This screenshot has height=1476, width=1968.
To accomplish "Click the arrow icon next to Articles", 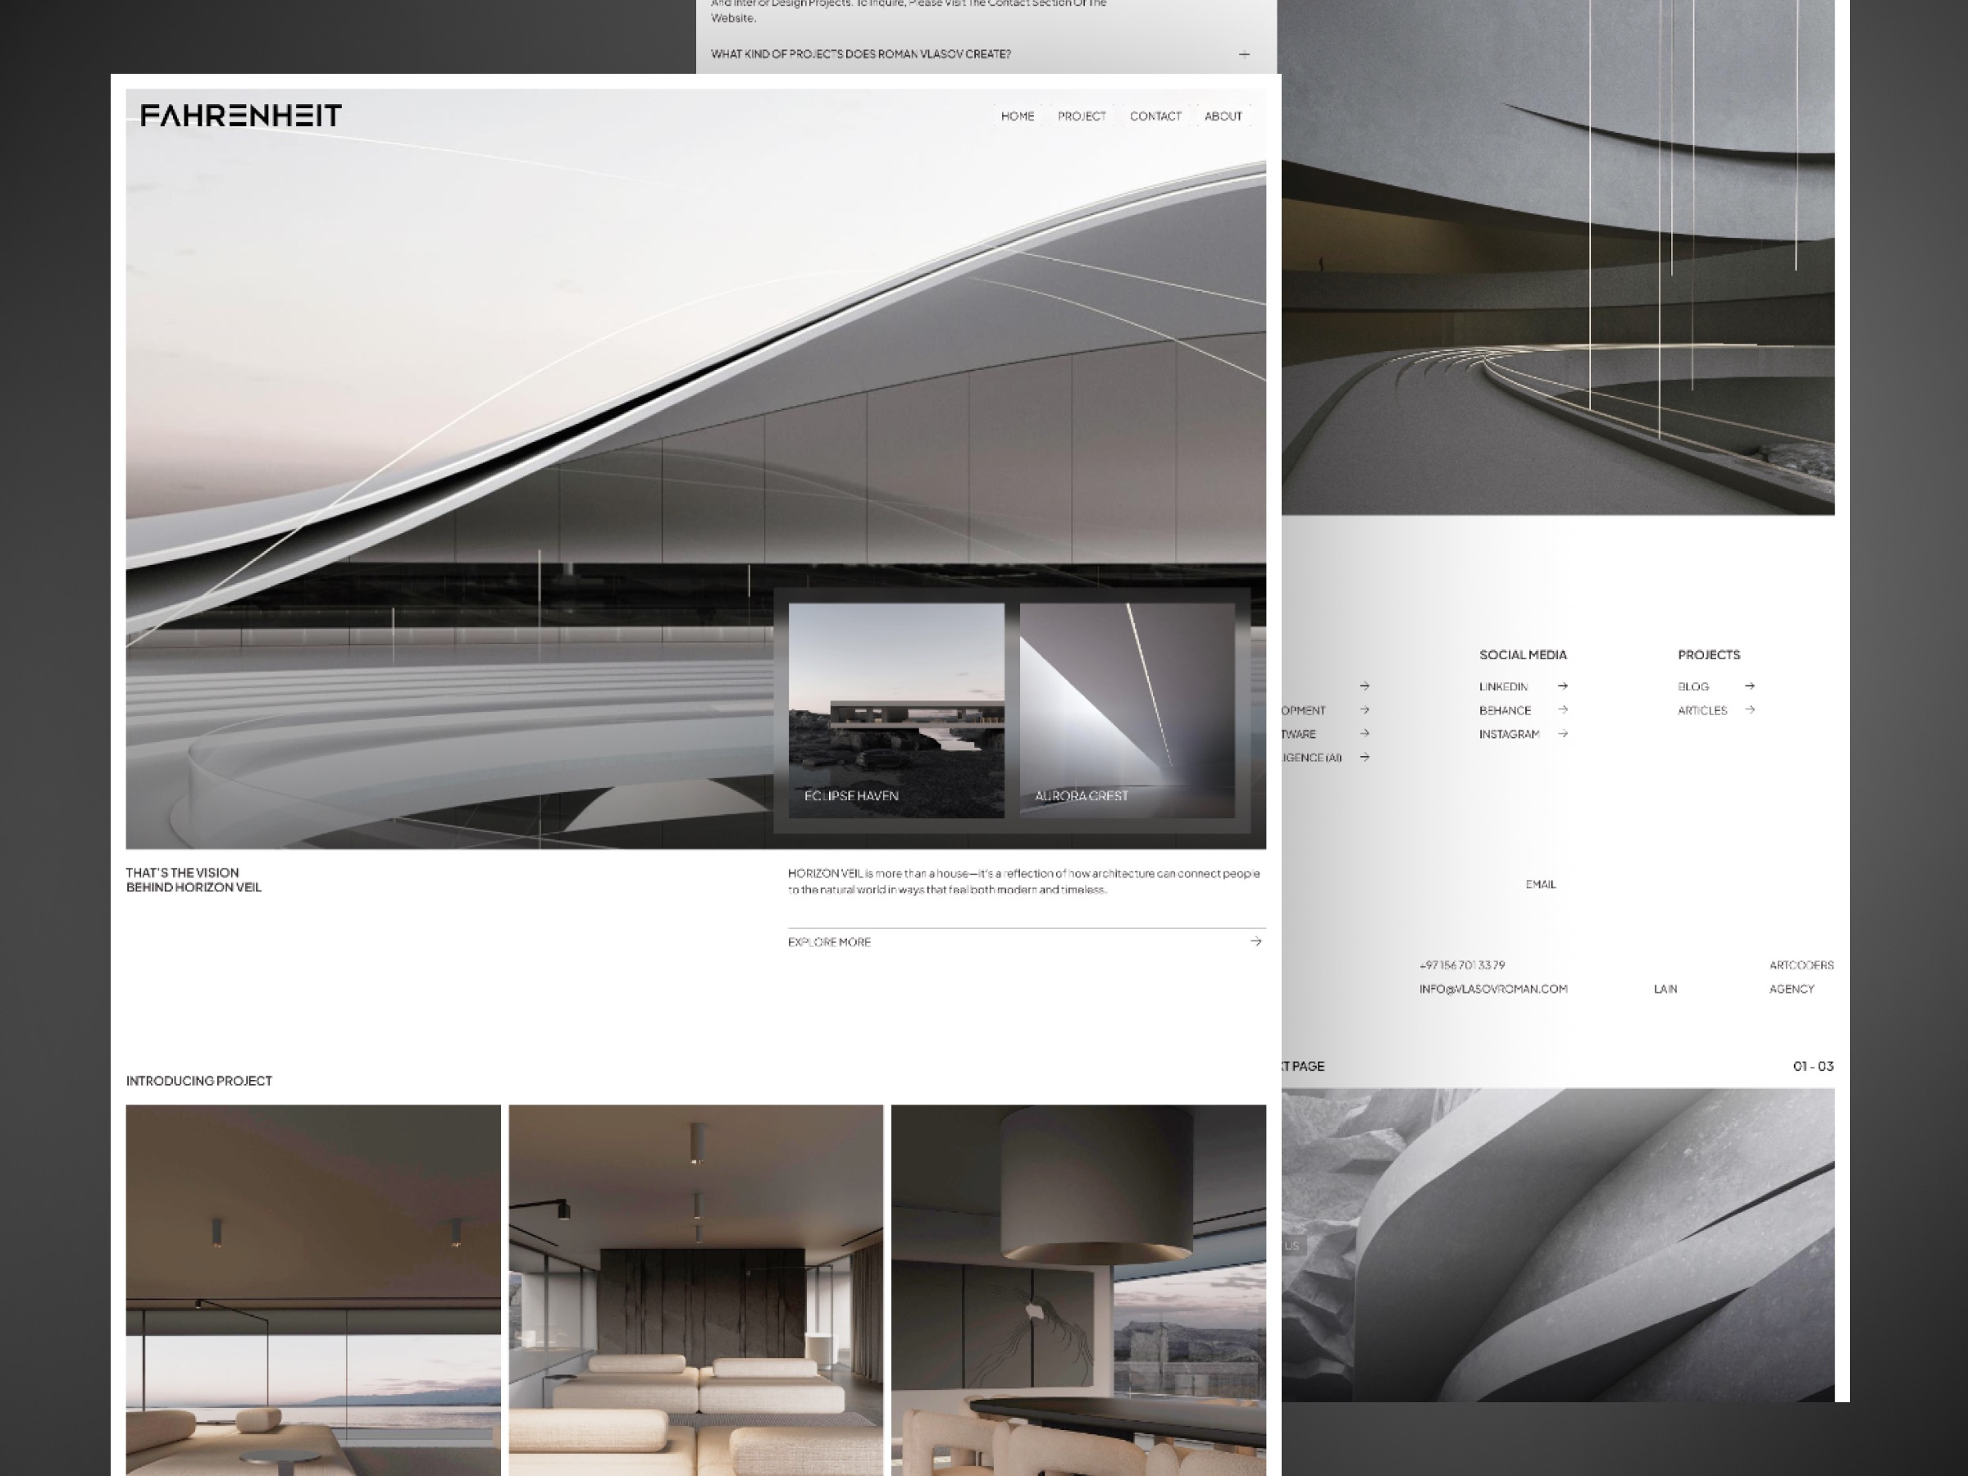I will click(1749, 710).
